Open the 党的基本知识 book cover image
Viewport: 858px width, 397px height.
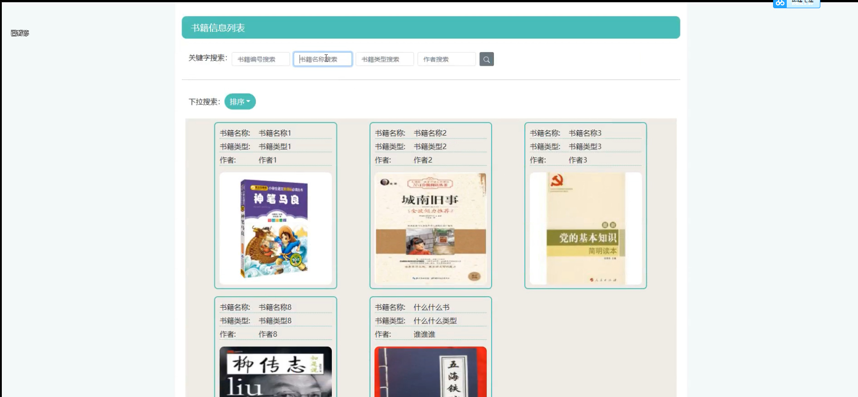(x=586, y=228)
